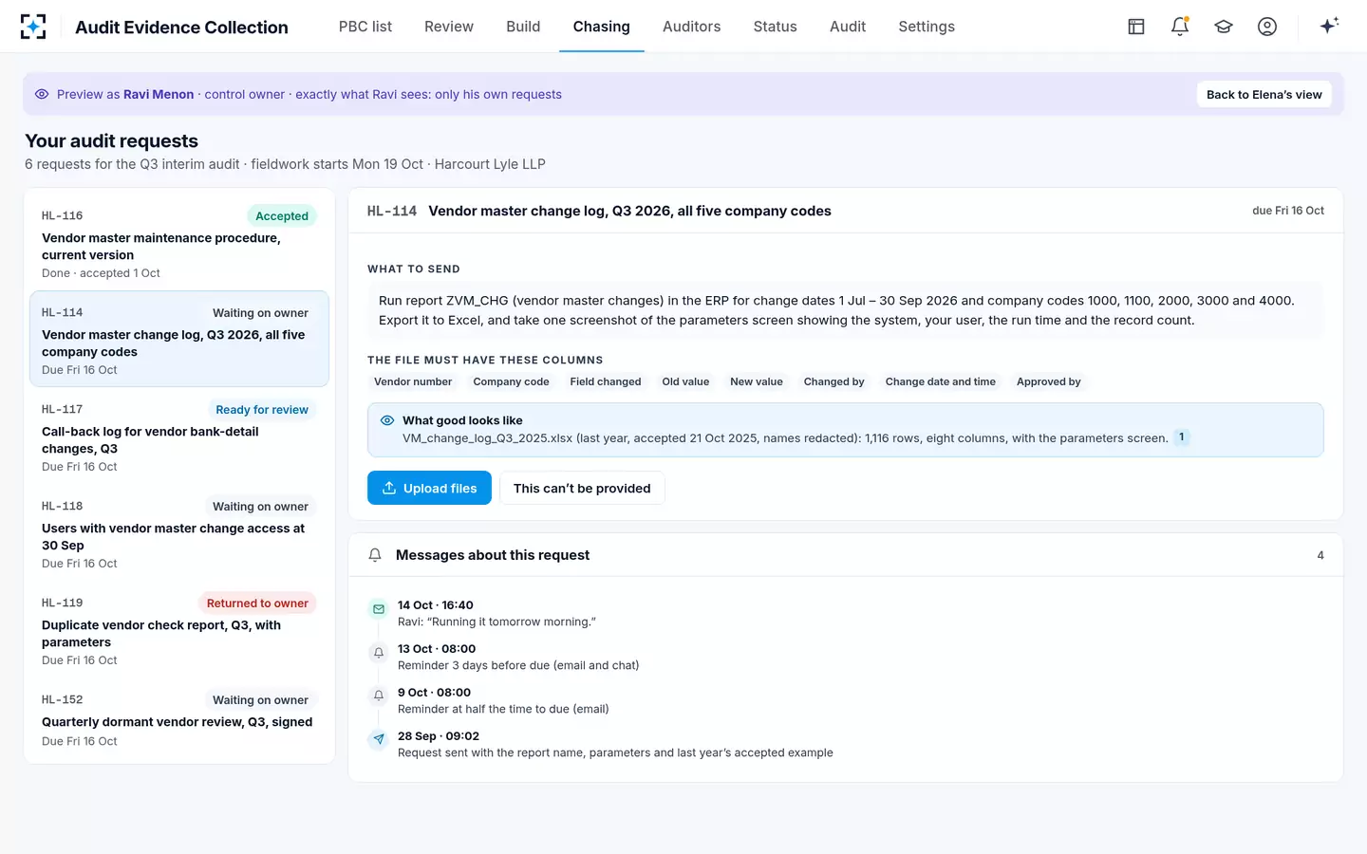Launch the sparkle AI assistant icon
The image size is (1367, 854).
(1329, 26)
